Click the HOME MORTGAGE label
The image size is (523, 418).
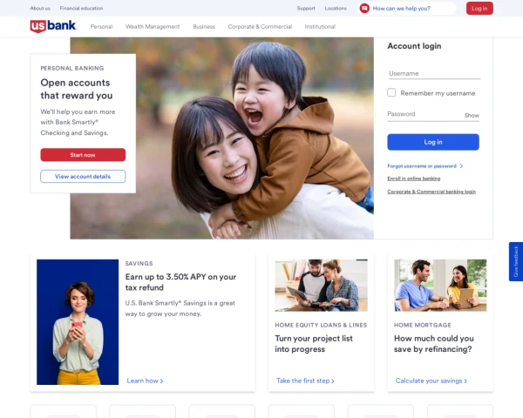(422, 325)
